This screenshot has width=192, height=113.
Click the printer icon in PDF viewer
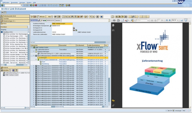click(x=114, y=20)
